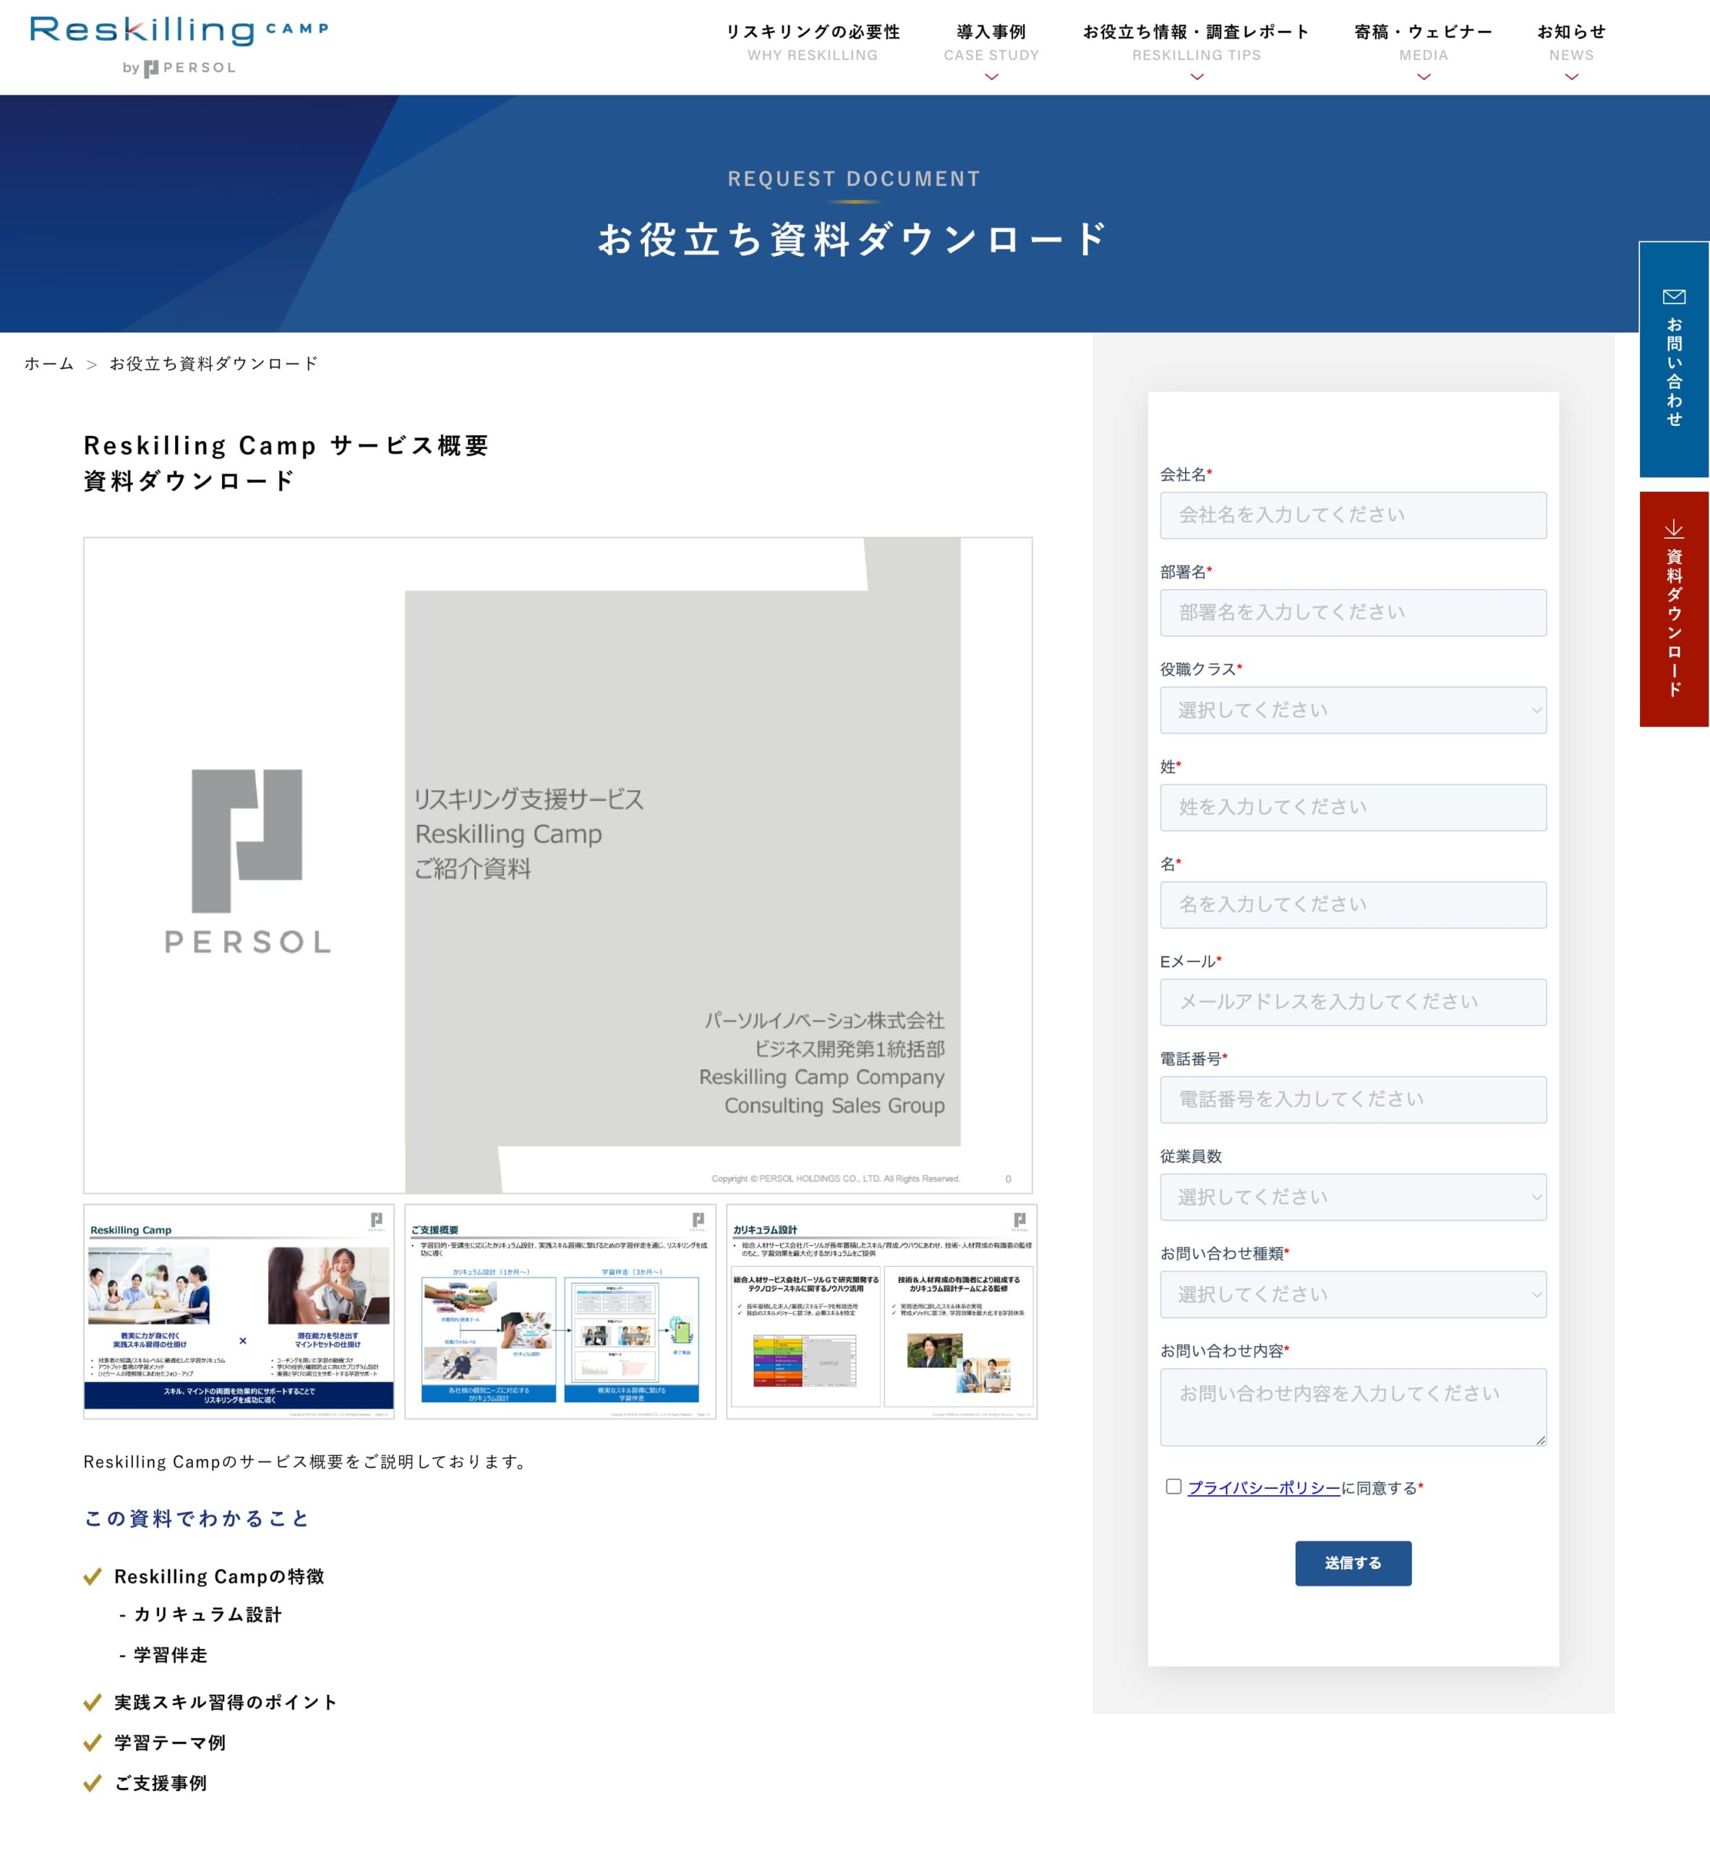Open the 導入事例 CASE STUDY menu
The height and width of the screenshot is (1851, 1710).
[991, 43]
